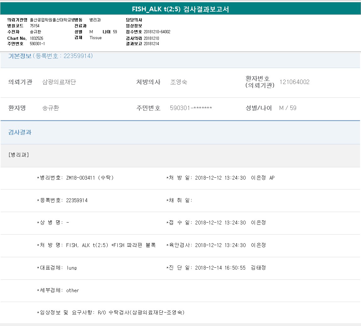Viewport: 361px width, 326px height.
Task: Select the 대표검체 value lung
Action: click(x=72, y=268)
